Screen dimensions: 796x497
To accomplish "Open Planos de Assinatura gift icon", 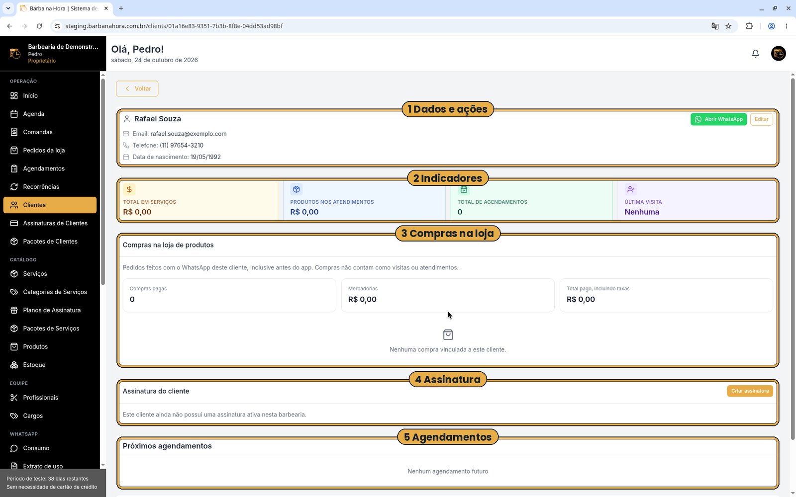I will 14,310.
